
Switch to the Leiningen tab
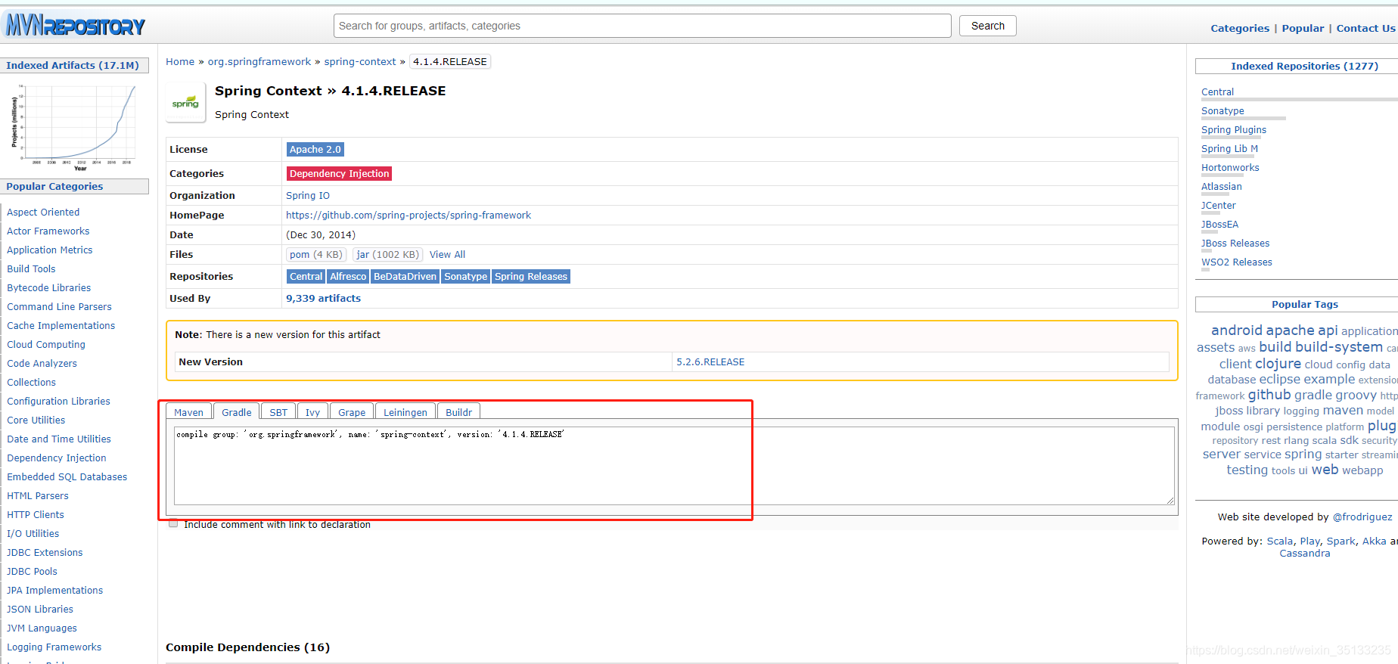point(405,412)
